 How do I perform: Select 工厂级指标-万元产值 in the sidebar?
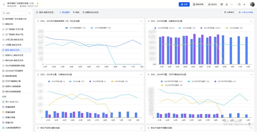14,29
